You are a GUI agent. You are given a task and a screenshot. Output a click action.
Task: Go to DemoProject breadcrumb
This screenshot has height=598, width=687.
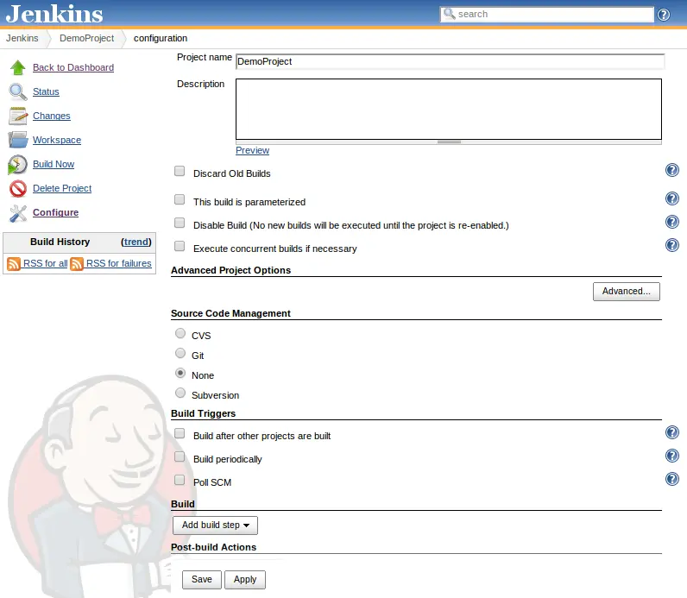[87, 38]
